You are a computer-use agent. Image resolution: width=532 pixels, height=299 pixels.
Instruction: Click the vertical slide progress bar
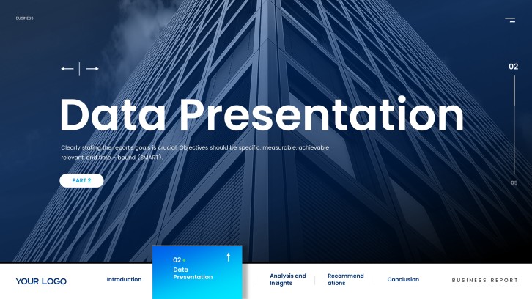[x=514, y=125]
